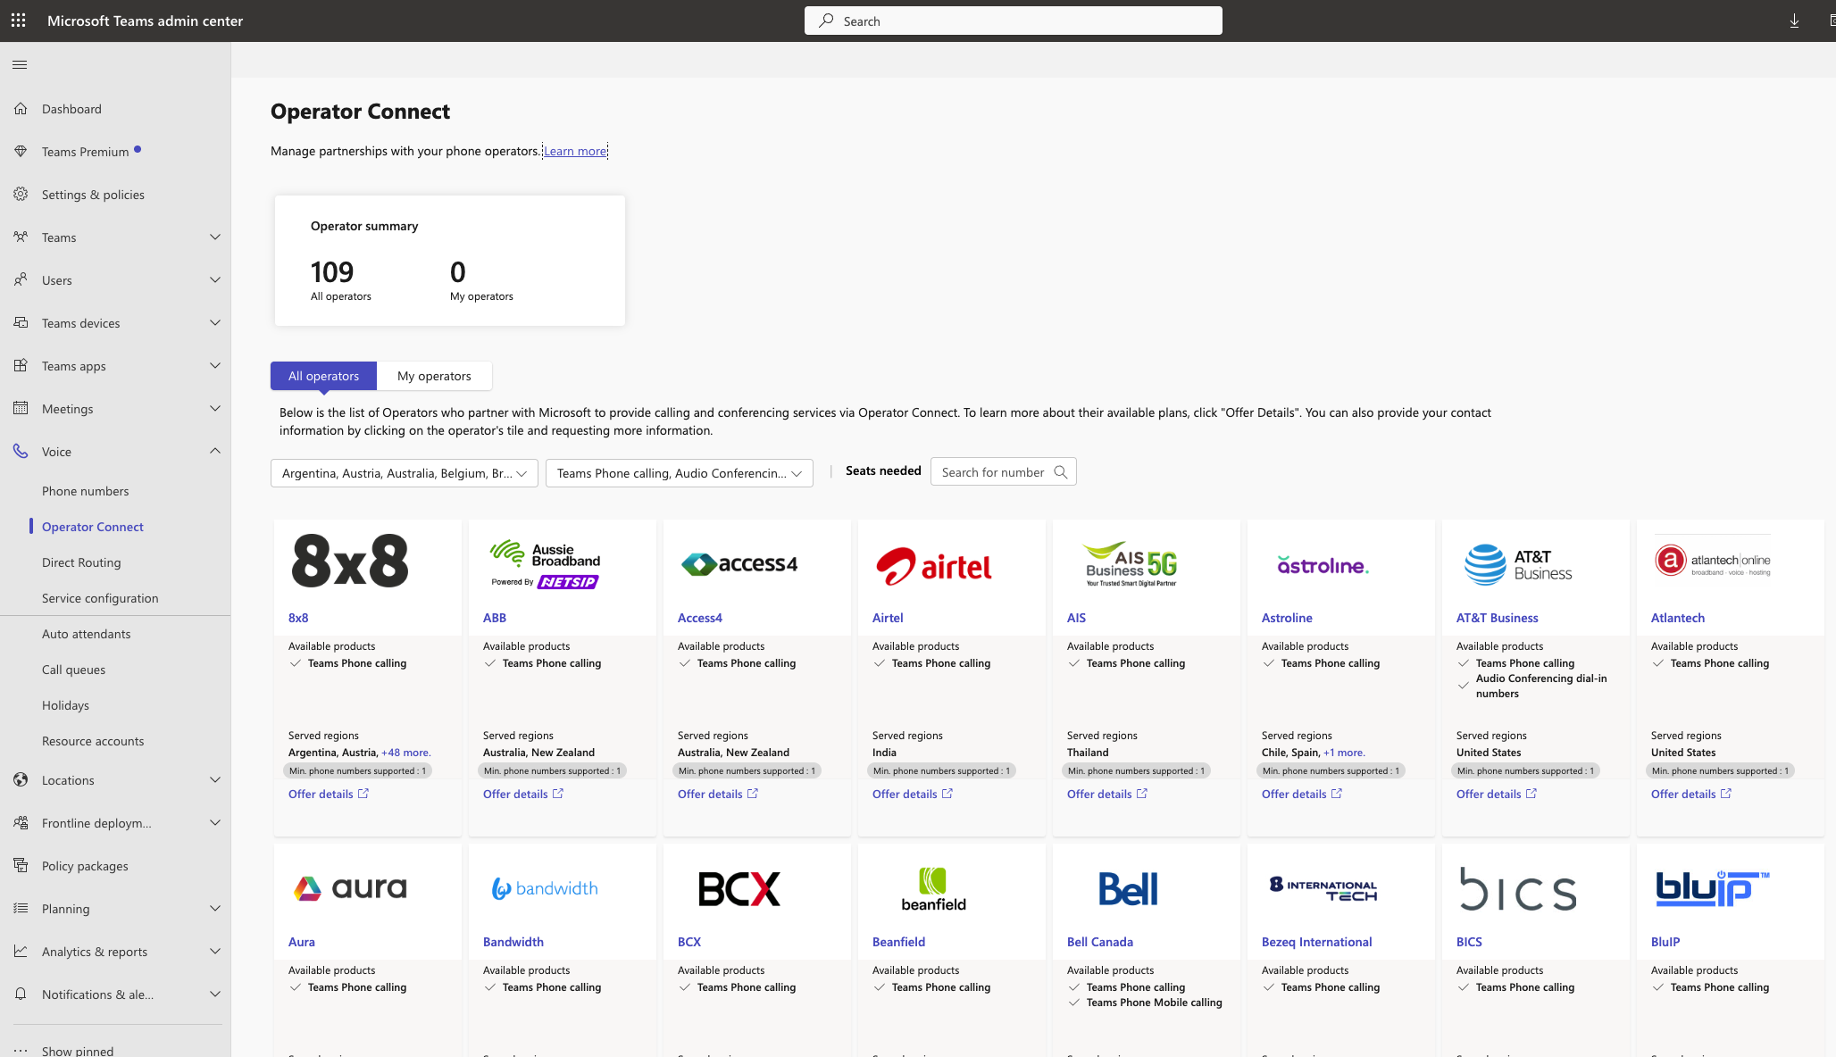This screenshot has height=1057, width=1836.
Task: Click the Airtel operator logo tile
Action: pyautogui.click(x=934, y=565)
